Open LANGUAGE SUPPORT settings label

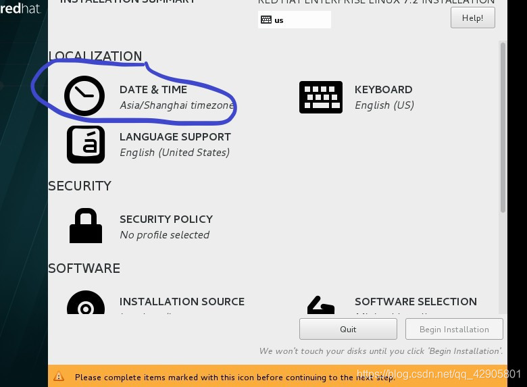(175, 137)
